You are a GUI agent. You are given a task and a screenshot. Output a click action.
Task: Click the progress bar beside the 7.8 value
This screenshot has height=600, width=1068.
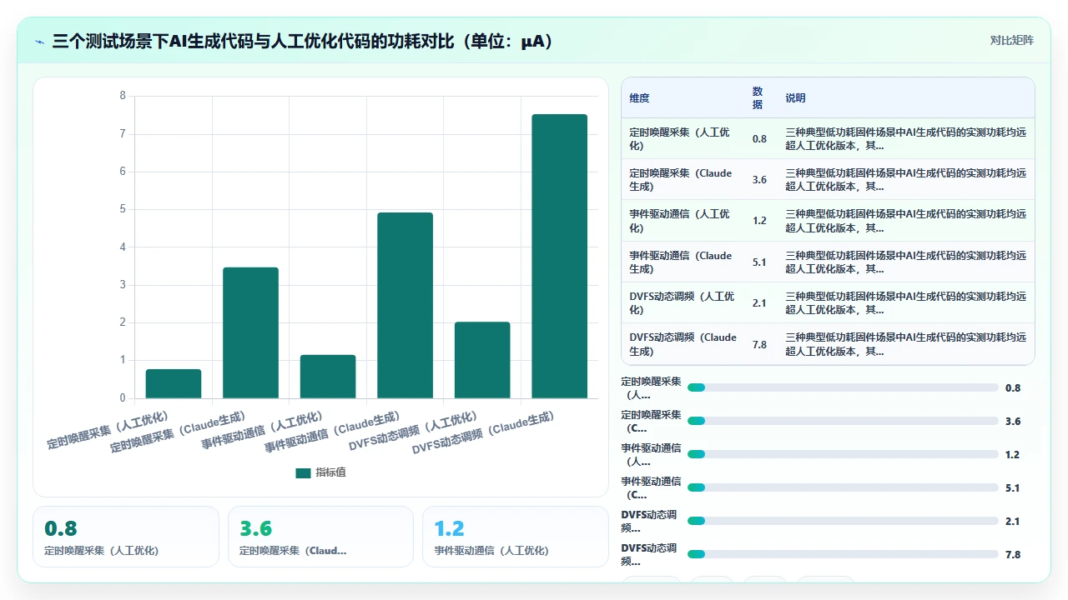pos(843,554)
